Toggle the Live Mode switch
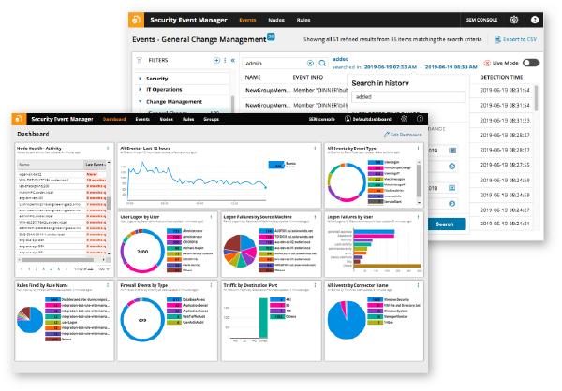The image size is (562, 391). point(530,63)
